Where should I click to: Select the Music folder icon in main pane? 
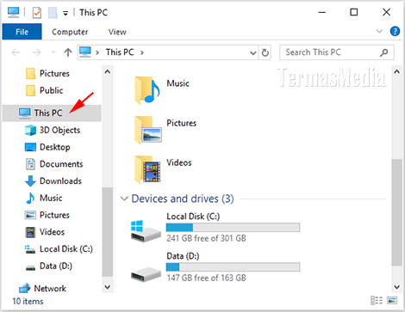(147, 90)
